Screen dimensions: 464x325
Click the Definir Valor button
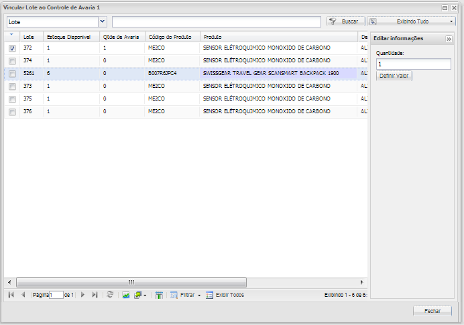click(394, 76)
